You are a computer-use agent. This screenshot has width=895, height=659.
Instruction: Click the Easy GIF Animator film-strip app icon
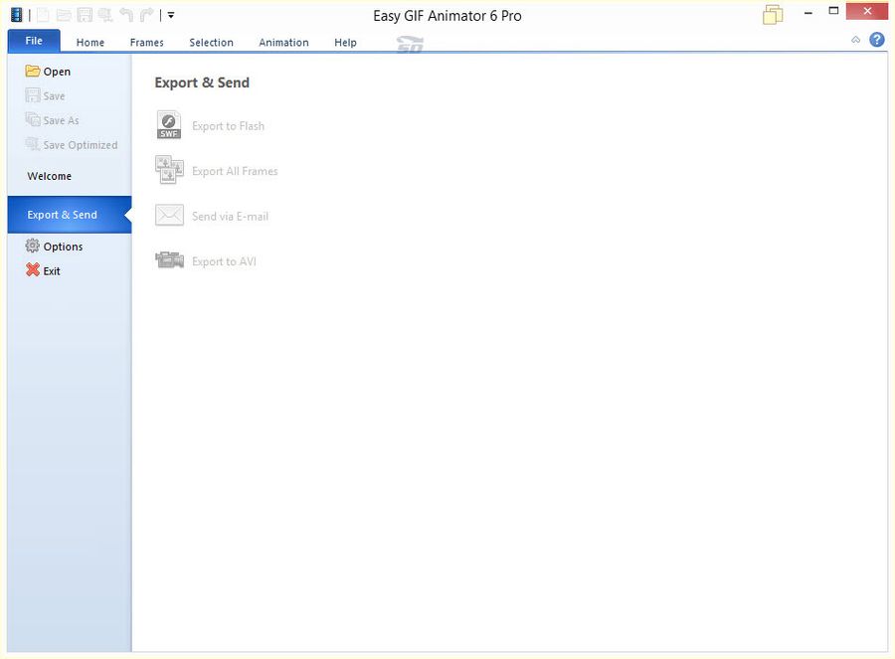16,15
